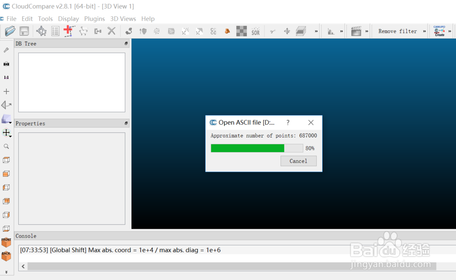Undock the DB Tree panel
456x280 pixels.
tap(126, 43)
